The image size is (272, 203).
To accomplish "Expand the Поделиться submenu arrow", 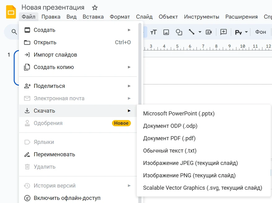I will tap(129, 86).
